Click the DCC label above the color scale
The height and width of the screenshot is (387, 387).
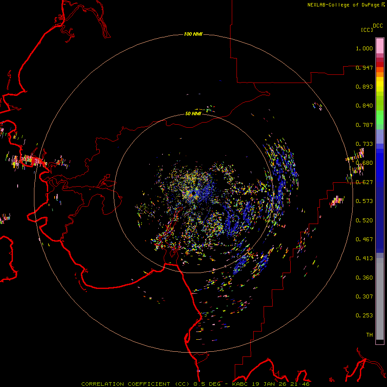(378, 26)
